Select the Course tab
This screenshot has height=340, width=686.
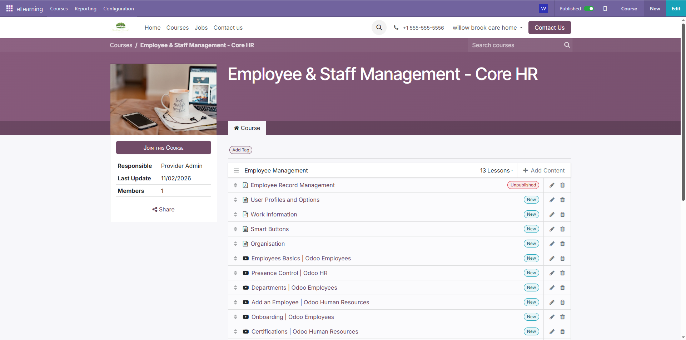coord(247,128)
